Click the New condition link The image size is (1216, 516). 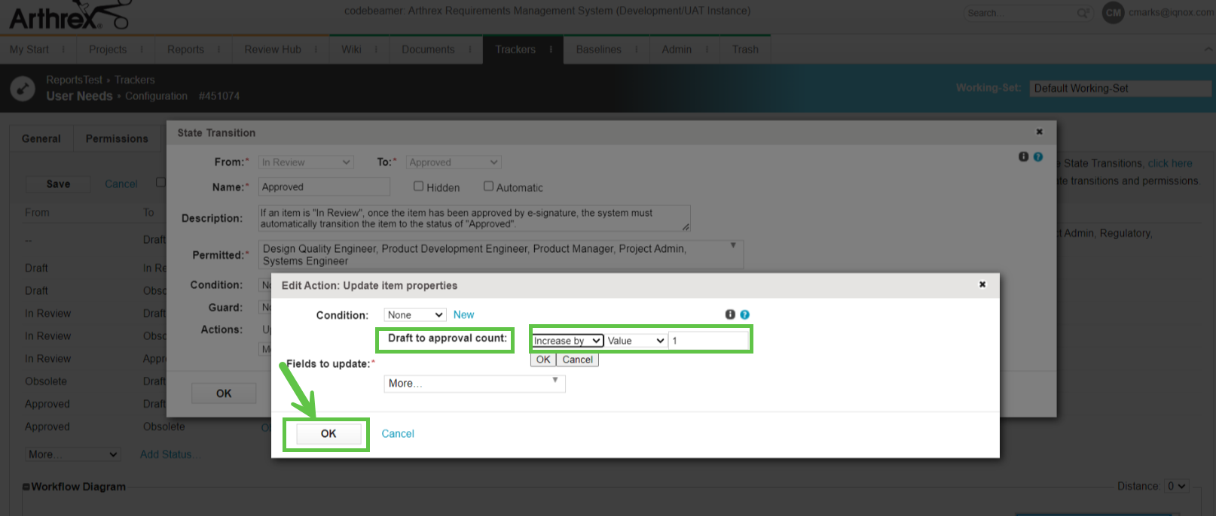pyautogui.click(x=463, y=315)
